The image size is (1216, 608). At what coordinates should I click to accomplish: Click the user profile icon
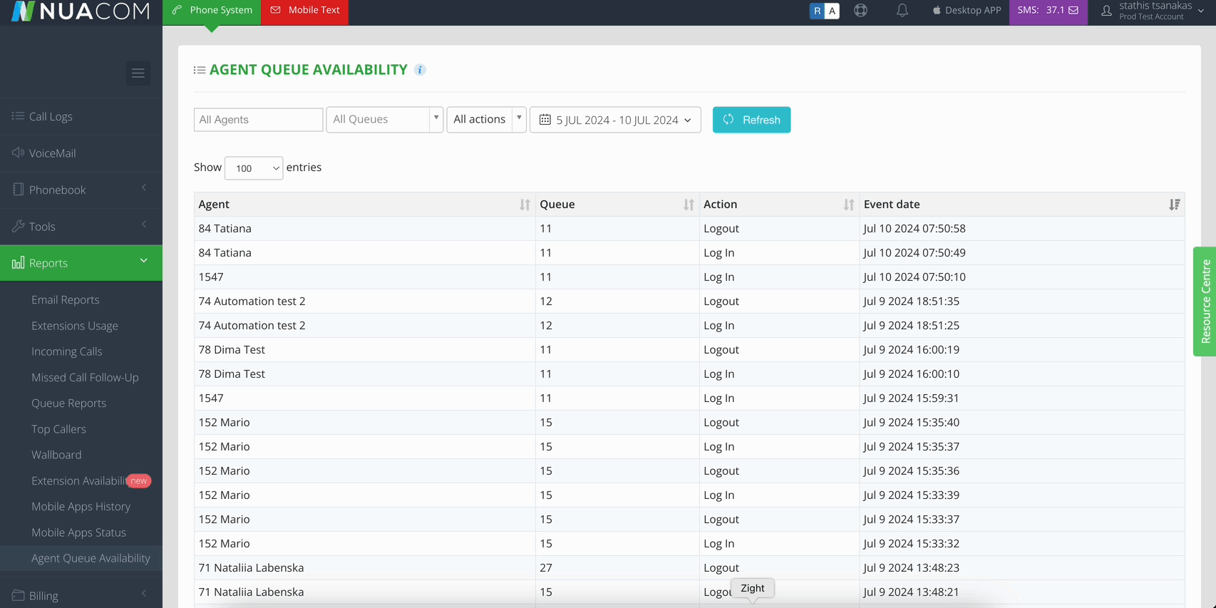click(x=1106, y=10)
